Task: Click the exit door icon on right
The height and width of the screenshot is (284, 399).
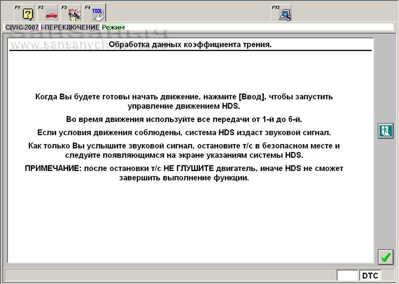Action: coord(386,131)
